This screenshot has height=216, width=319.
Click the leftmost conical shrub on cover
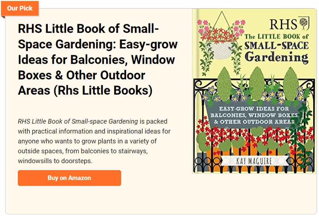pyautogui.click(x=224, y=84)
